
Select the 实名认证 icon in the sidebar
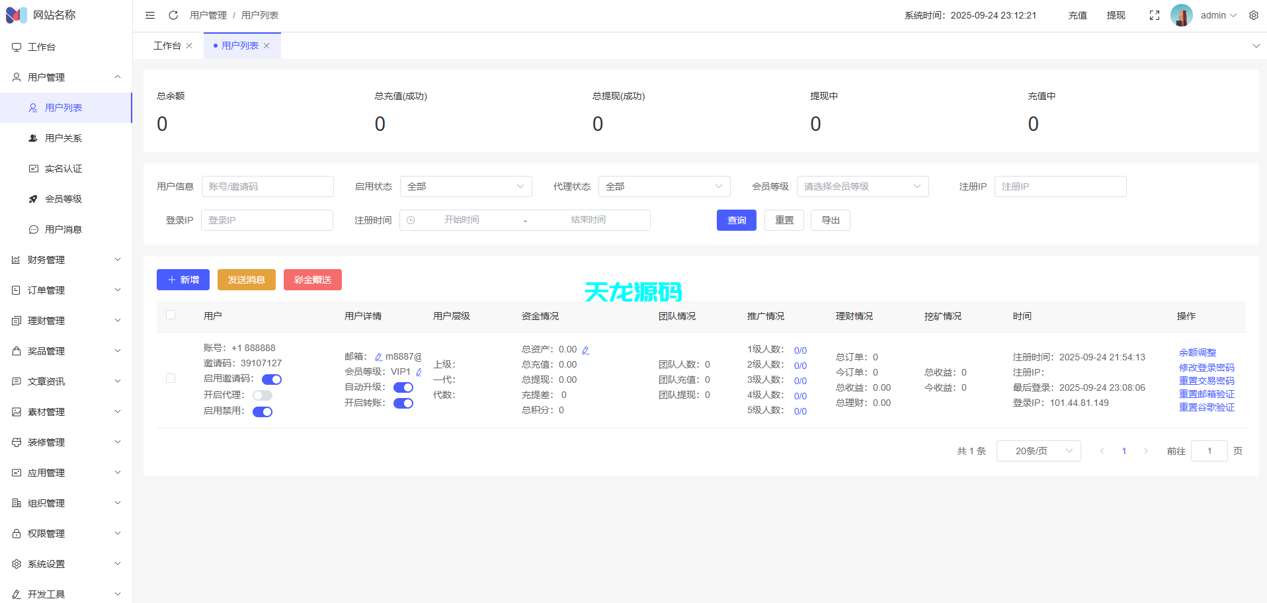point(33,168)
